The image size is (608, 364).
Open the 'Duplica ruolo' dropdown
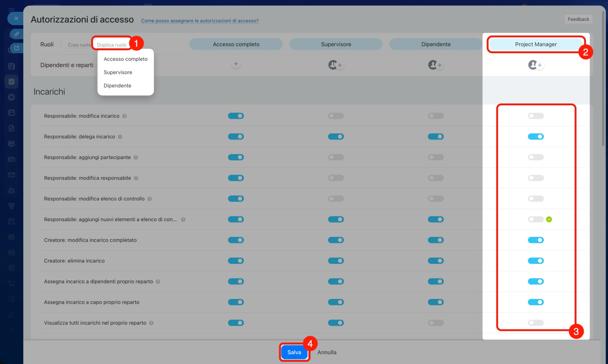click(112, 45)
